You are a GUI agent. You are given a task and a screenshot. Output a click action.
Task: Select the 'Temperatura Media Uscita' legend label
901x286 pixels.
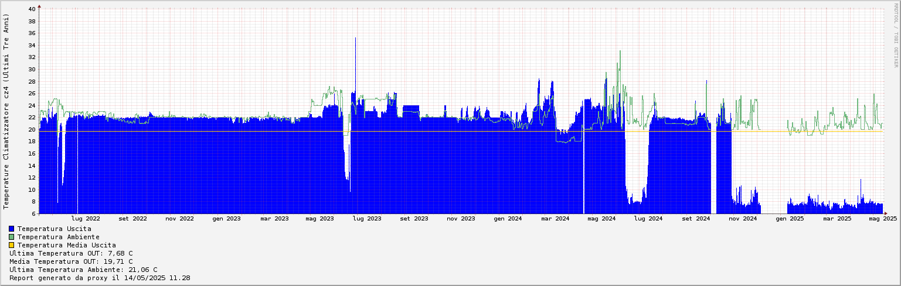66,245
